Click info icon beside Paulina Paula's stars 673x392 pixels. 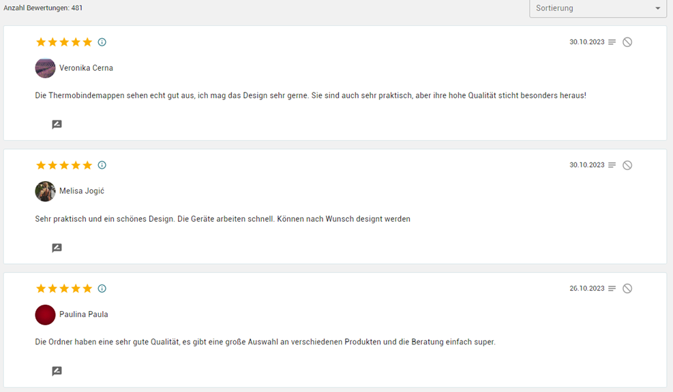point(102,289)
